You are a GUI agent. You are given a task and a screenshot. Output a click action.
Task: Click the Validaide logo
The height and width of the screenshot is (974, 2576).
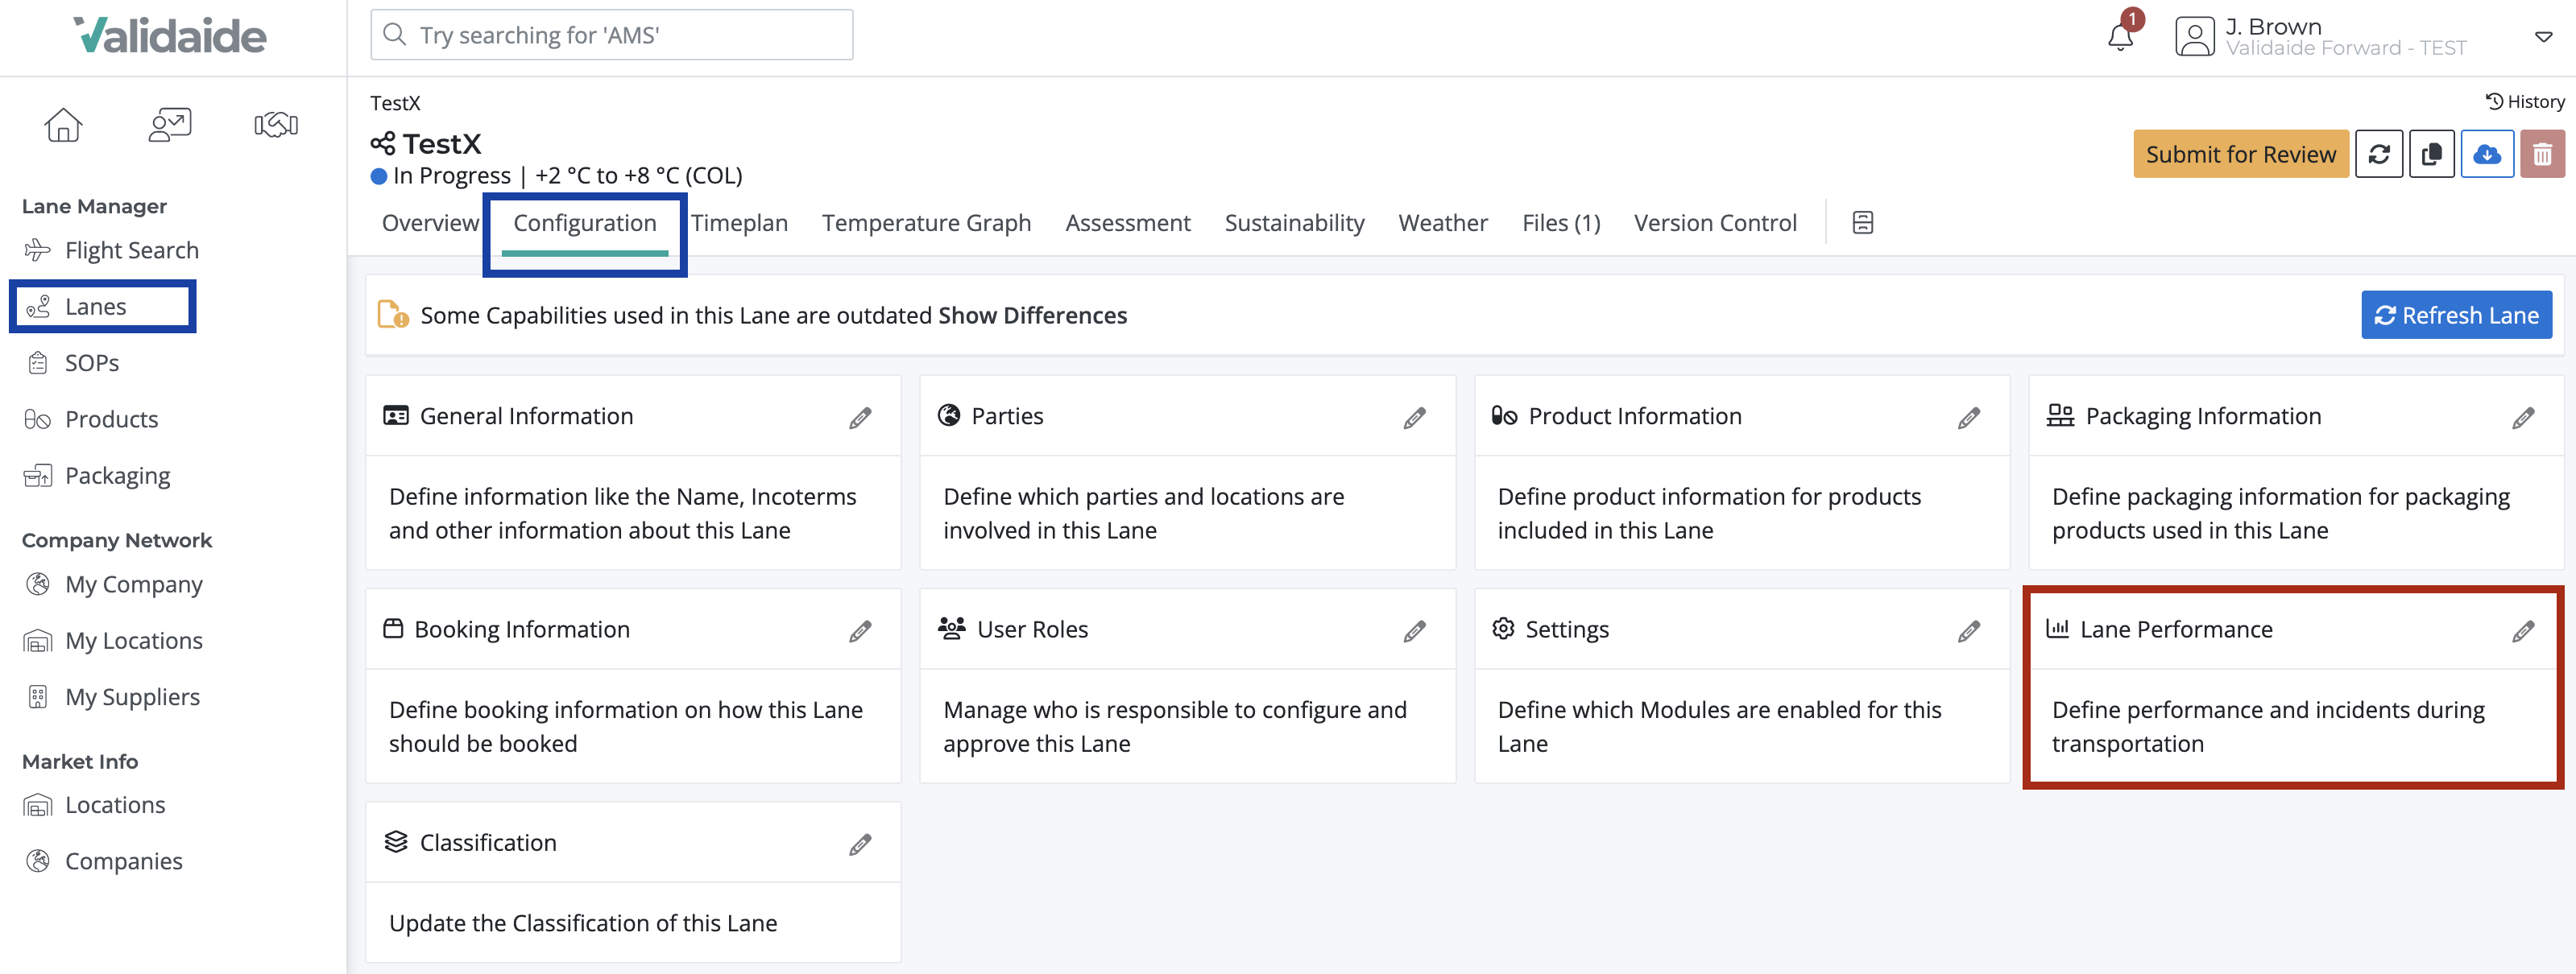click(x=170, y=36)
